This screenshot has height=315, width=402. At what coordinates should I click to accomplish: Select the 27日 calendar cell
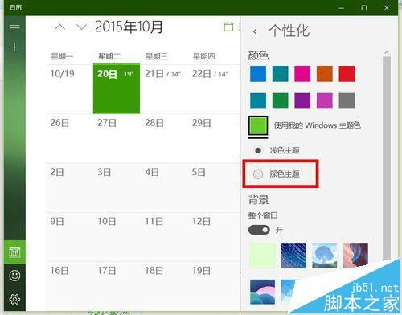(117, 138)
